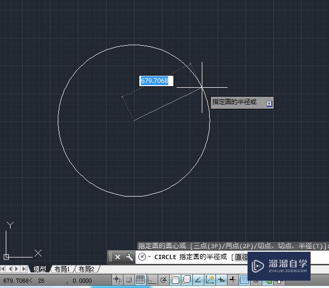This screenshot has width=329, height=288.
Task: Toggle Dynamic Input in the status bar
Action: tap(221, 280)
